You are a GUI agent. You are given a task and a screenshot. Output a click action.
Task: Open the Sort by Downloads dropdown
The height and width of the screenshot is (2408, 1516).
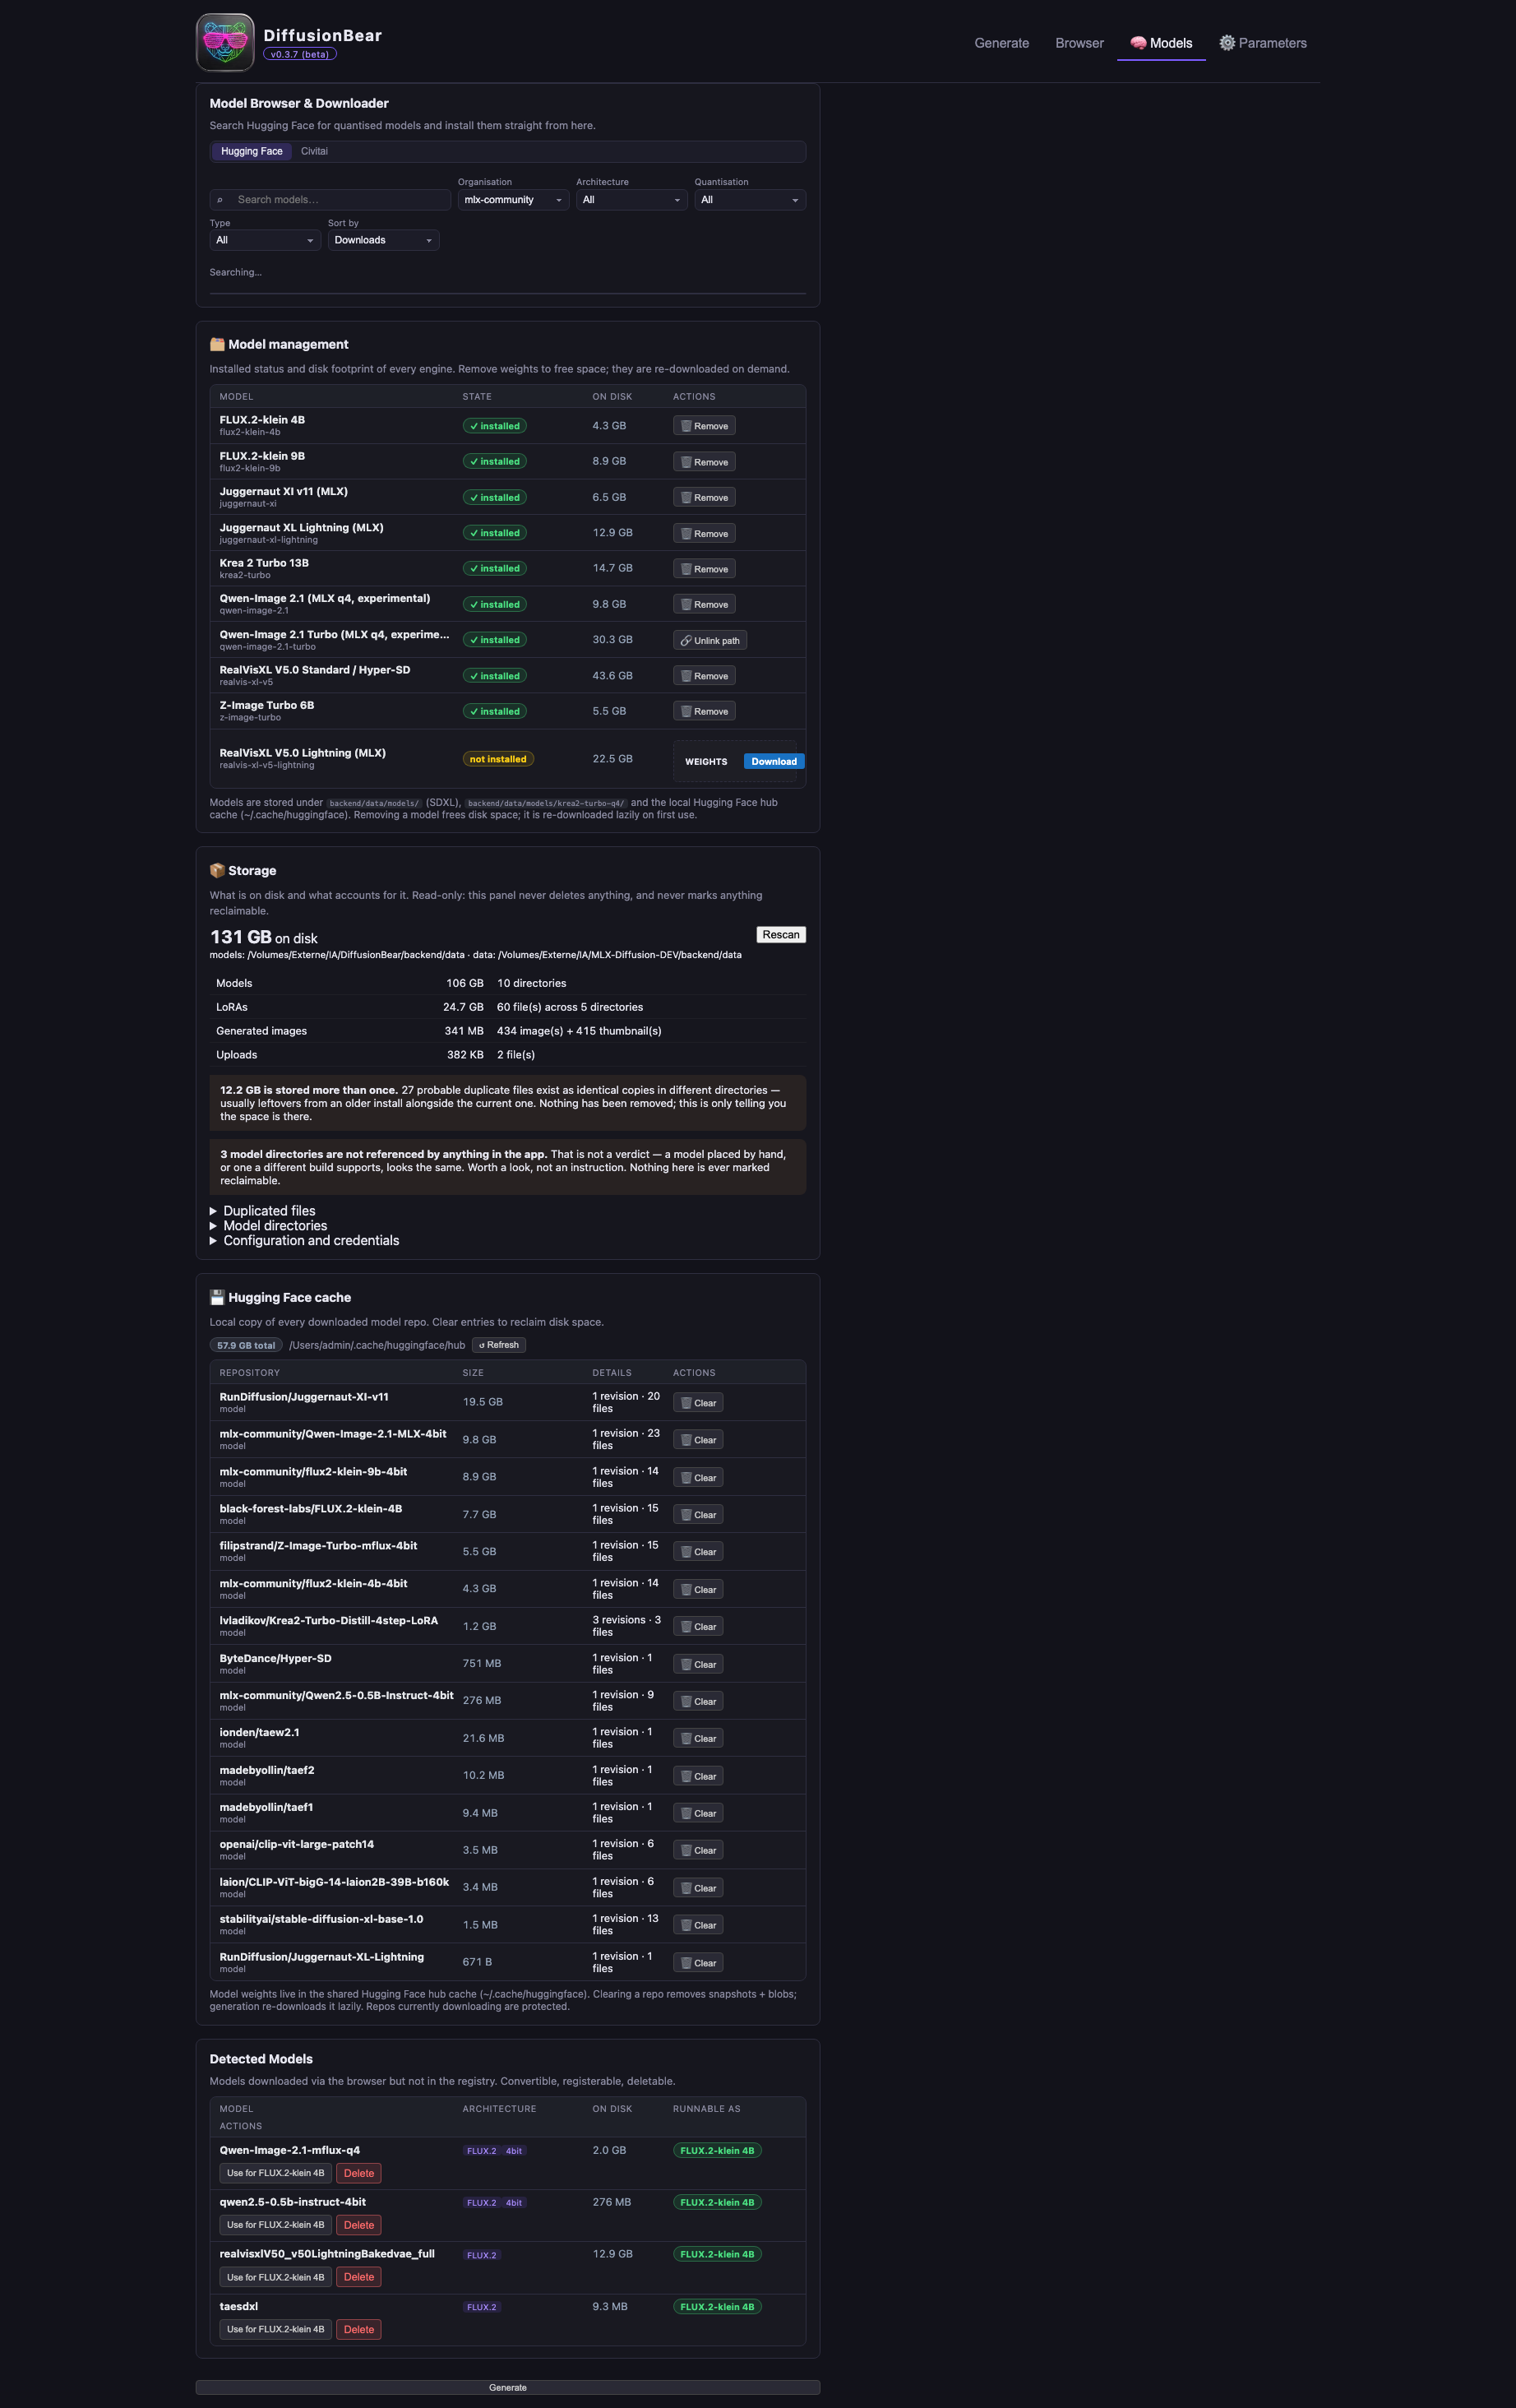[x=384, y=240]
